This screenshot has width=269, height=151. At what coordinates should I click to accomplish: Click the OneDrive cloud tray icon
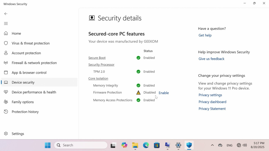[220, 145]
